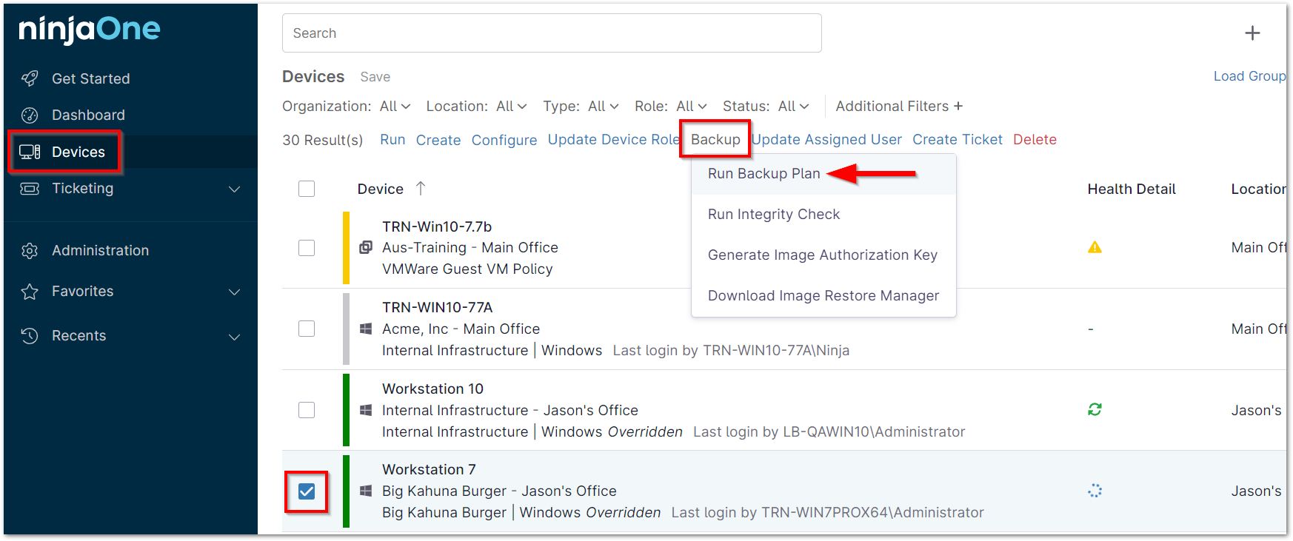Image resolution: width=1293 pixels, height=541 pixels.
Task: Click into the Search input field
Action: [x=552, y=33]
